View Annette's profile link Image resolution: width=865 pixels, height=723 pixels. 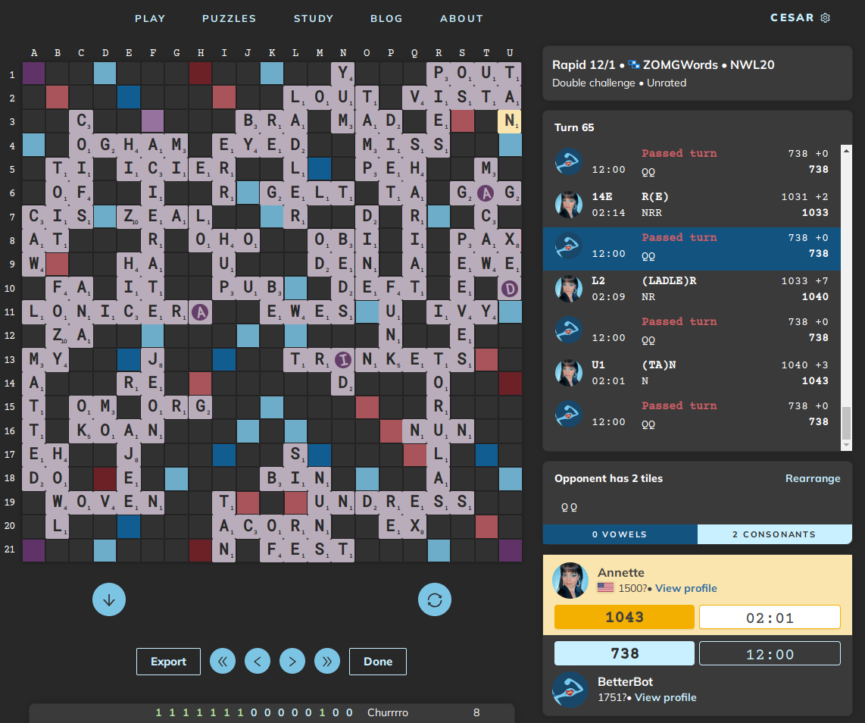coord(685,588)
